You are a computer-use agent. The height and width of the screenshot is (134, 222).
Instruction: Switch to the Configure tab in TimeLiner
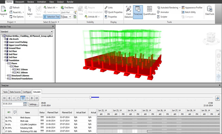27,92
